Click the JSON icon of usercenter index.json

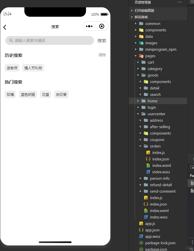146,204
